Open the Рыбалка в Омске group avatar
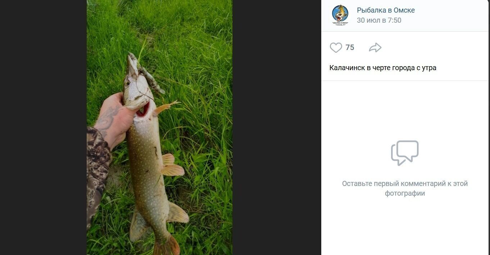This screenshot has height=255, width=490. pyautogui.click(x=340, y=15)
